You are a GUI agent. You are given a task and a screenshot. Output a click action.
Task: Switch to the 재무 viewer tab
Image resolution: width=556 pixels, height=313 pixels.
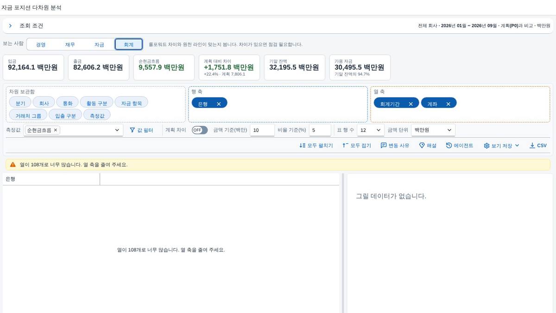(70, 45)
